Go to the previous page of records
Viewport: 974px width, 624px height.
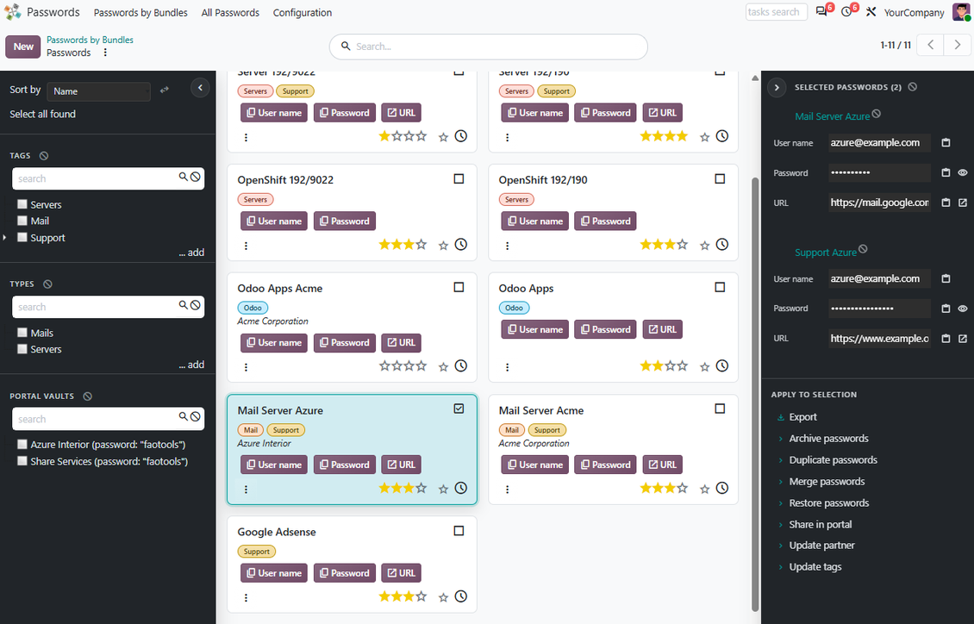pyautogui.click(x=931, y=45)
